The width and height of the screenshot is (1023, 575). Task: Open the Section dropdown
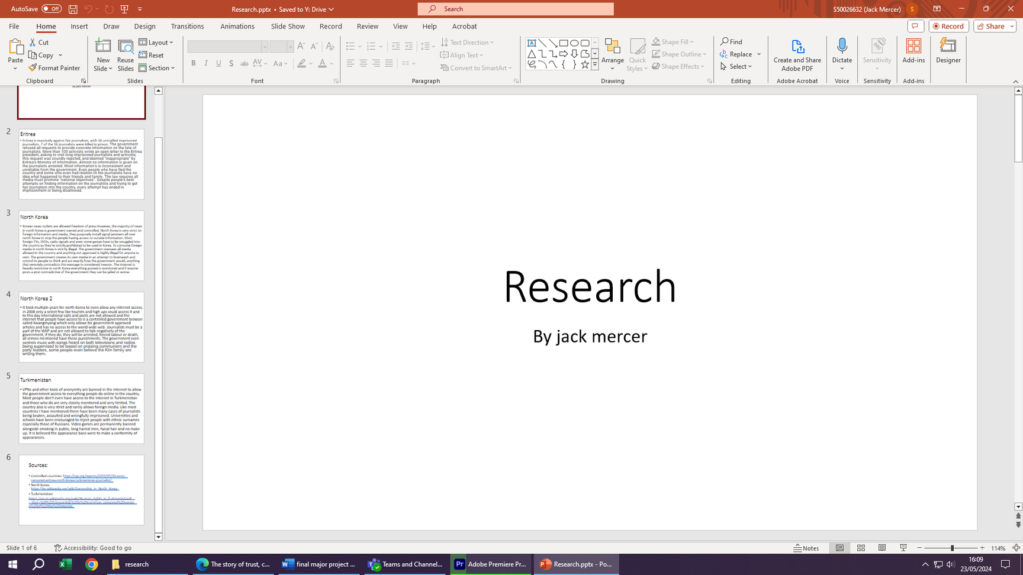(x=157, y=68)
